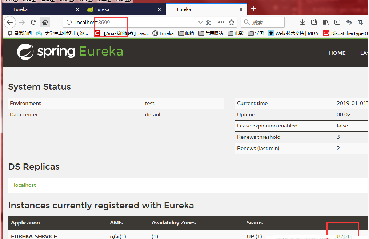Click the forward navigation arrow
Viewport: 369px width, 239px height.
(22, 23)
